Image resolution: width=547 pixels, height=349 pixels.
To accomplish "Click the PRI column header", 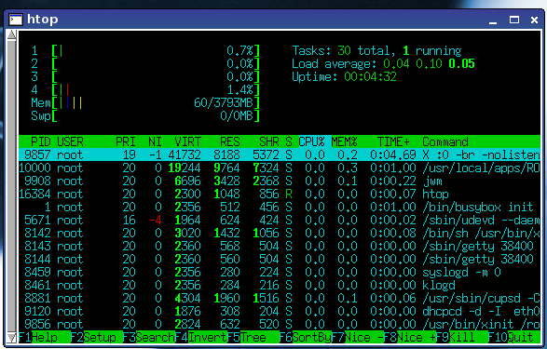I will coord(126,141).
